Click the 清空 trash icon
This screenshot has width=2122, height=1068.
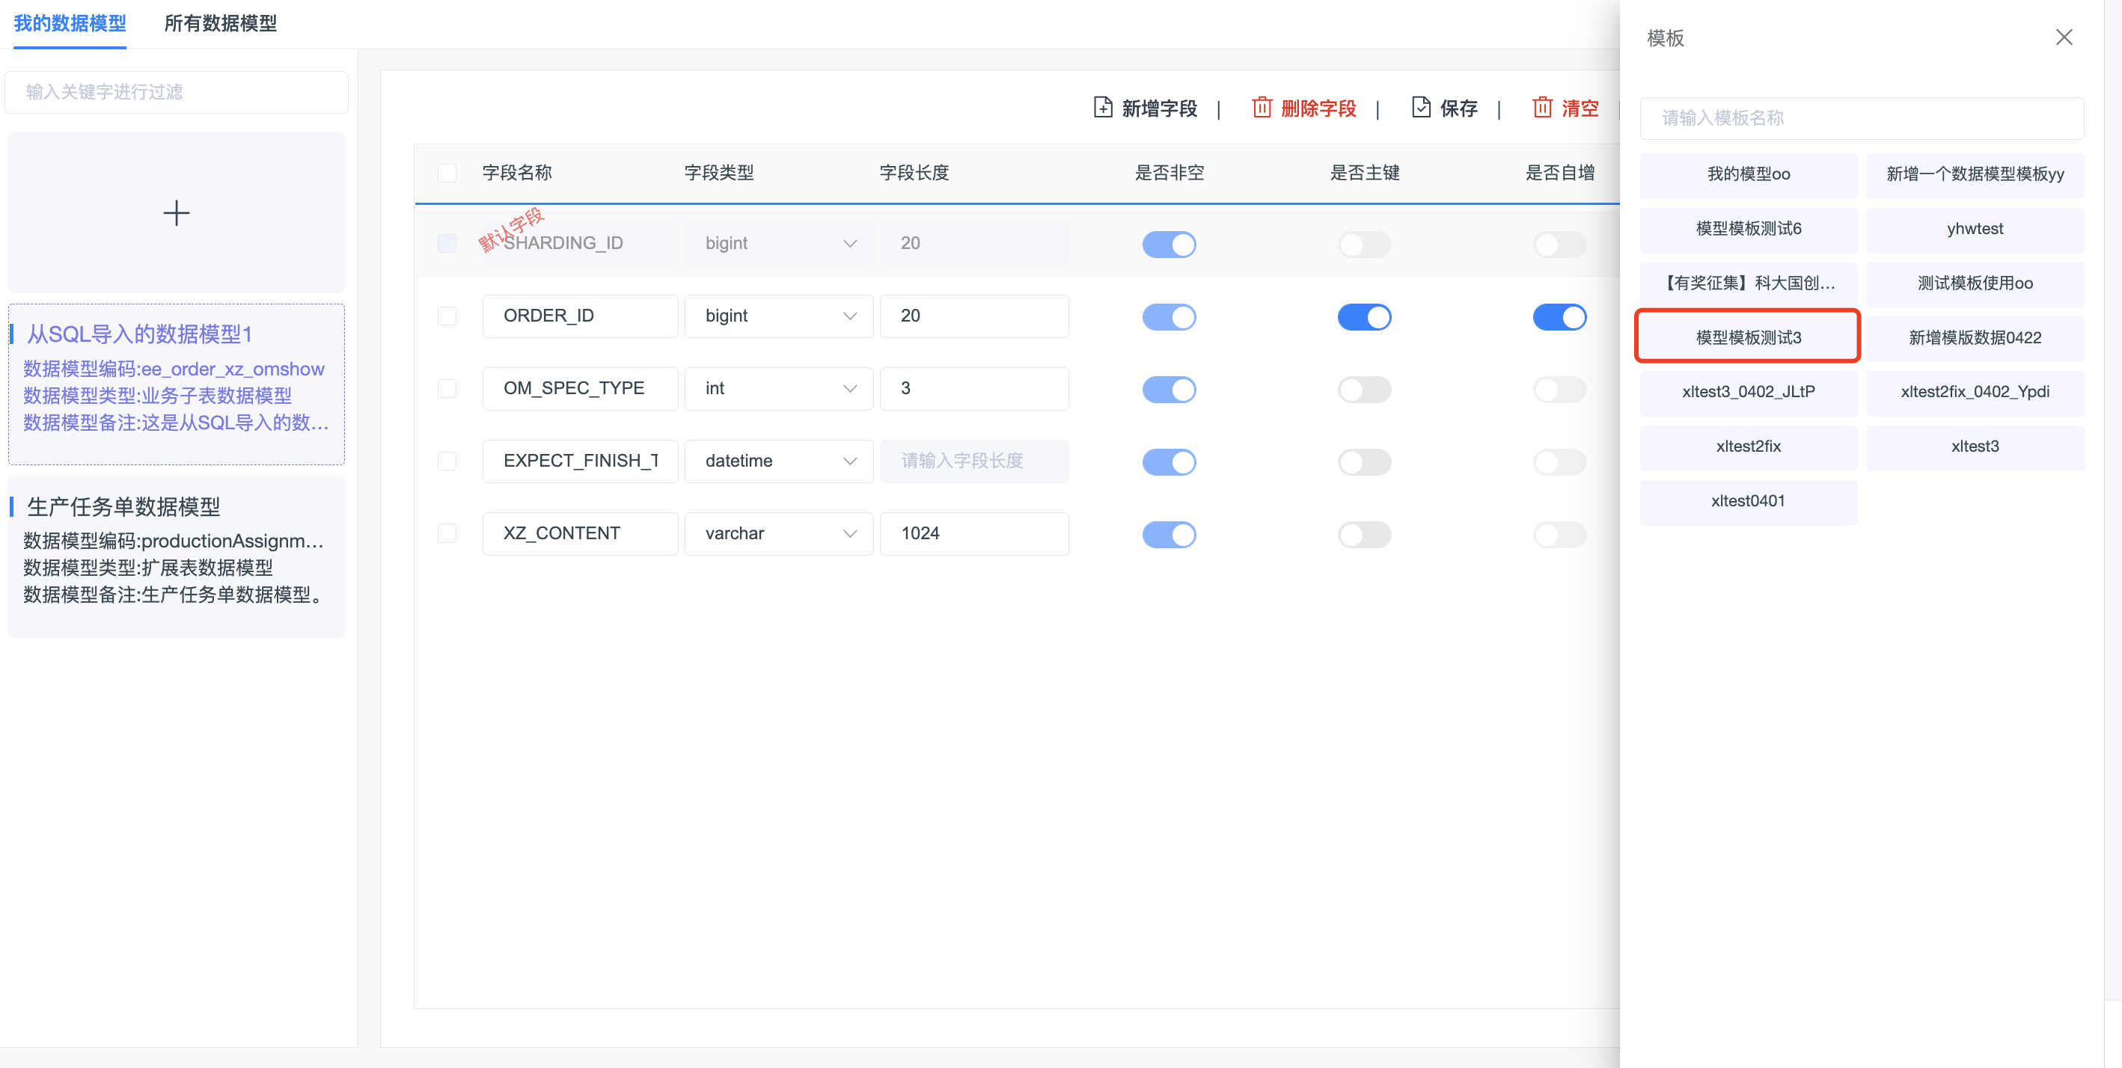pos(1542,108)
